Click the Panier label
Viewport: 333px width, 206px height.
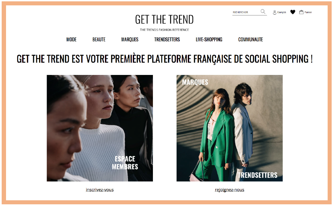click(x=308, y=12)
